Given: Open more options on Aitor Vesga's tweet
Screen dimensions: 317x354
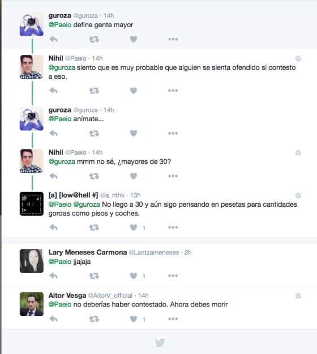Looking at the screenshot, I should click(173, 319).
